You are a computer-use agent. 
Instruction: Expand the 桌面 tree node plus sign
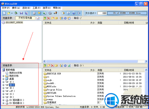click(x=3, y=79)
